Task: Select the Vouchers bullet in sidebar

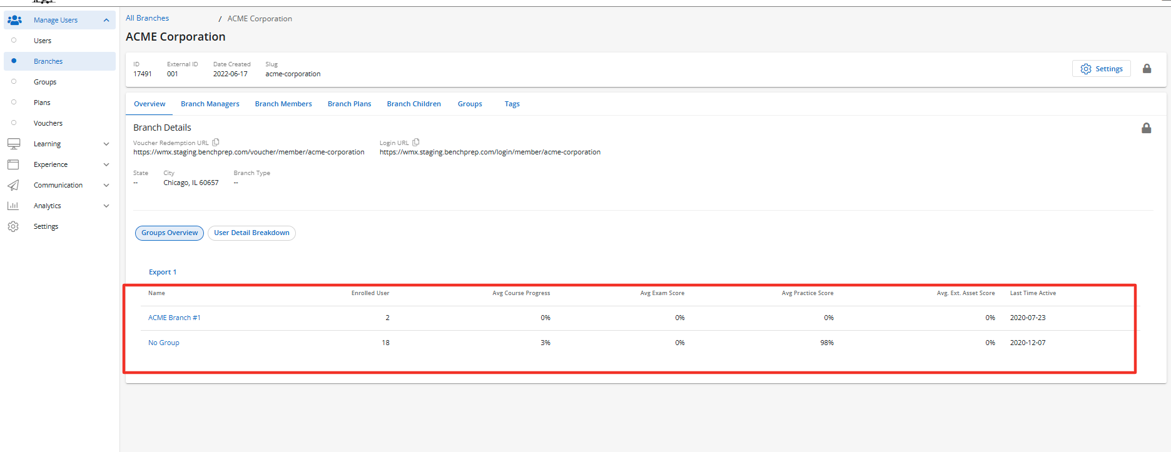Action: [14, 123]
